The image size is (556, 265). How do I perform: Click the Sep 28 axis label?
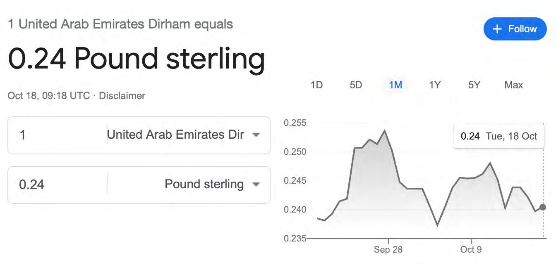[388, 250]
